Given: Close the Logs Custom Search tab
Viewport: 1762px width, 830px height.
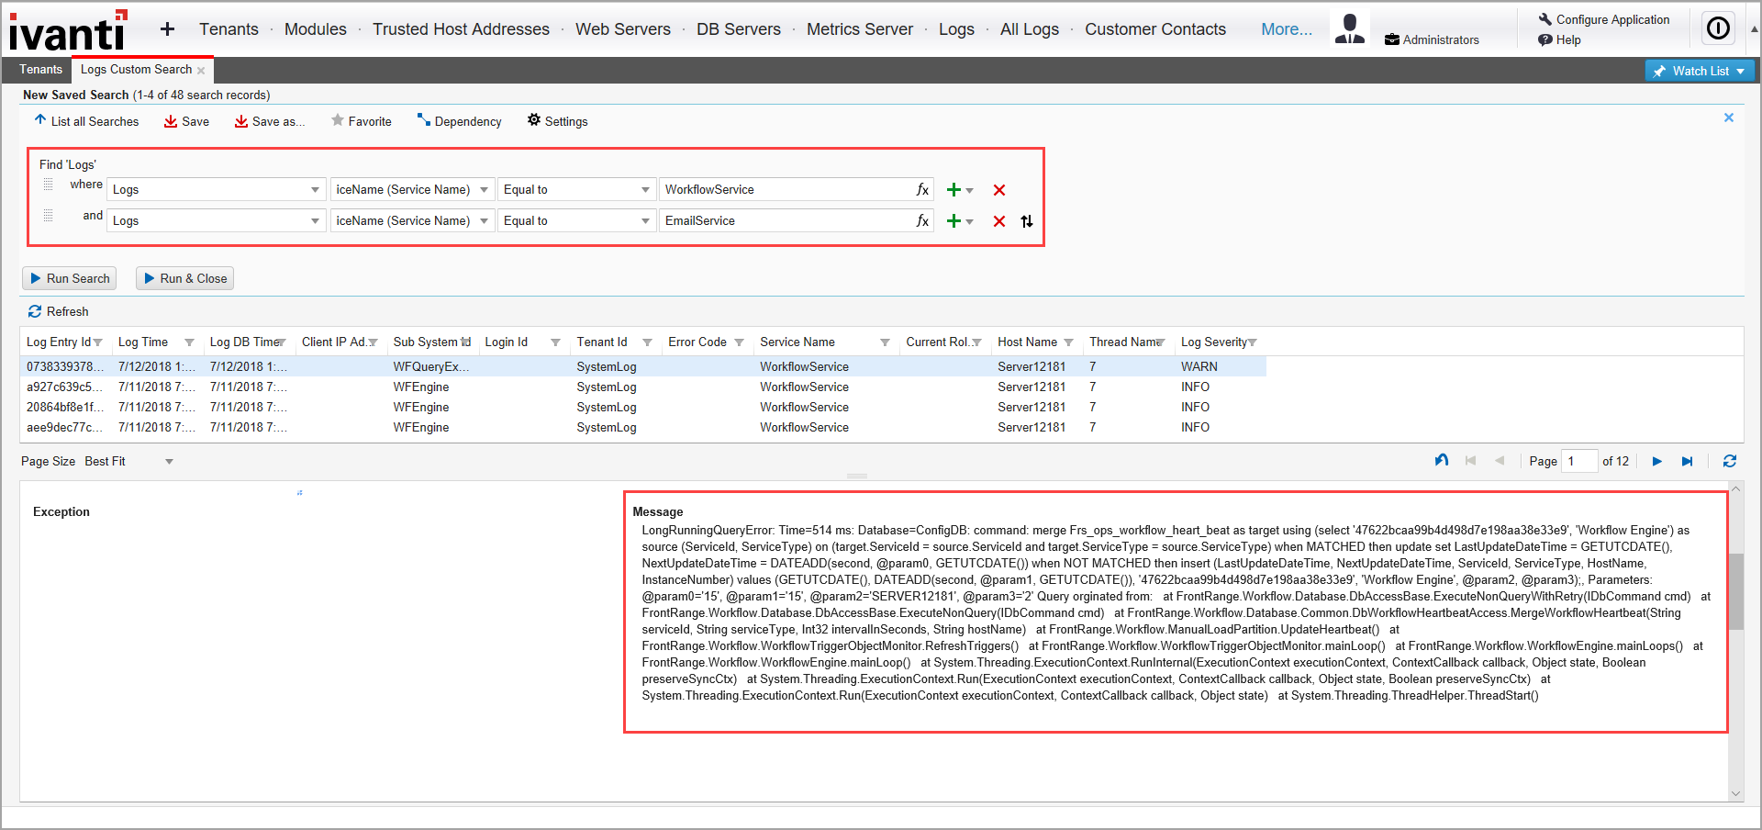Looking at the screenshot, I should click(201, 71).
